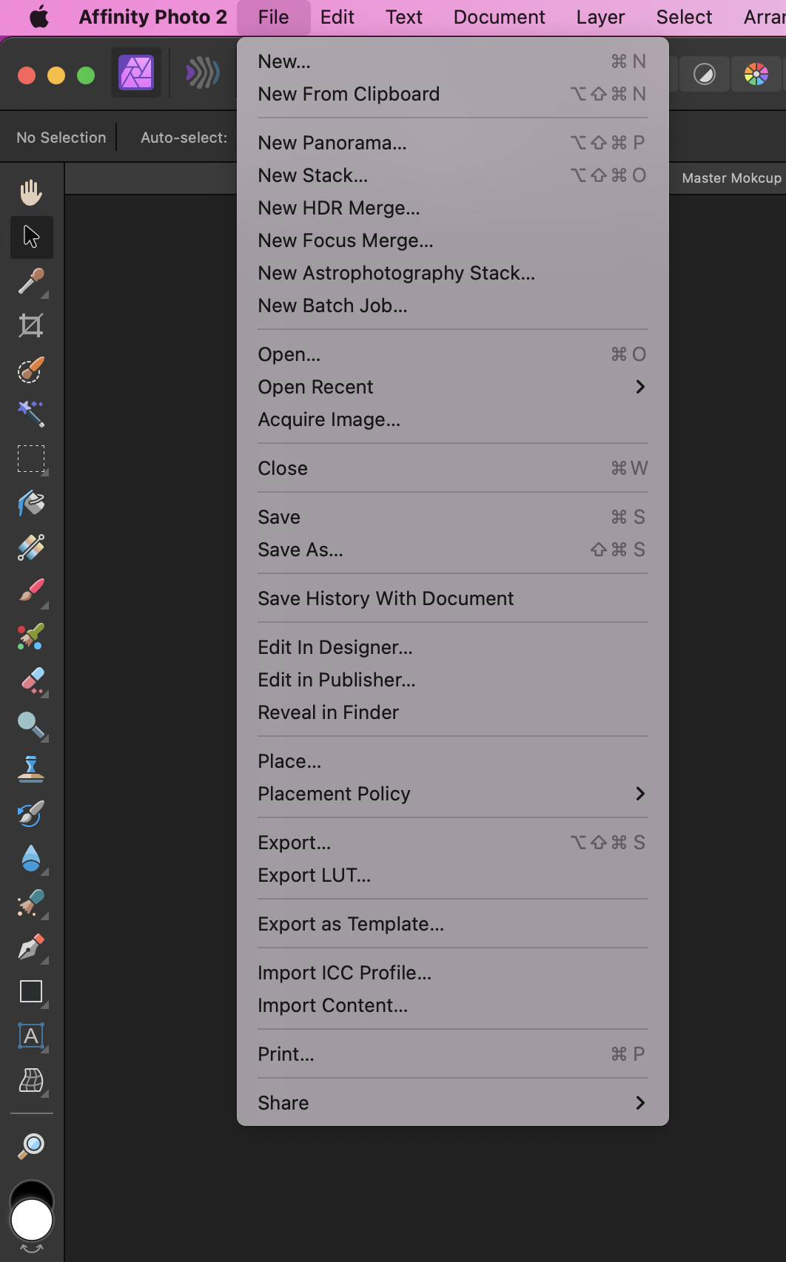
Task: Select the Artistic Text tool
Action: (x=31, y=1036)
